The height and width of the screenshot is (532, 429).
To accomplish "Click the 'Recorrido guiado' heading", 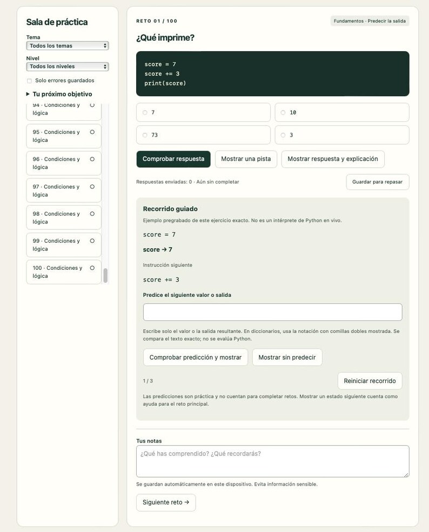I will pyautogui.click(x=170, y=209).
